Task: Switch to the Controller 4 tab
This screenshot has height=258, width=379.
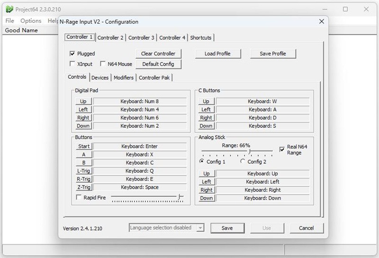Action: (x=172, y=38)
